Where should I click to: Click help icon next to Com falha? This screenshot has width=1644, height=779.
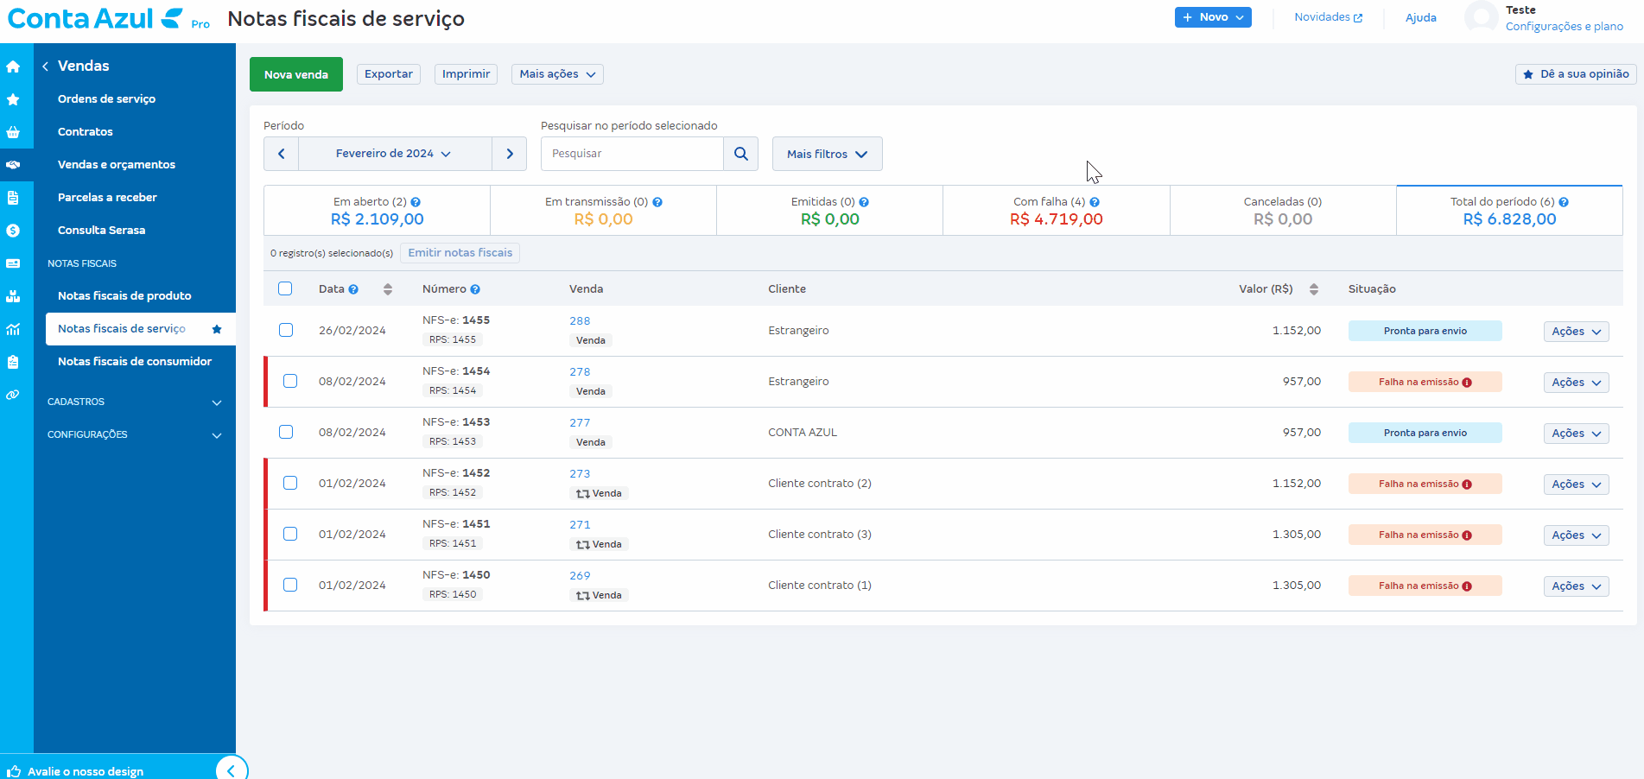(x=1095, y=202)
